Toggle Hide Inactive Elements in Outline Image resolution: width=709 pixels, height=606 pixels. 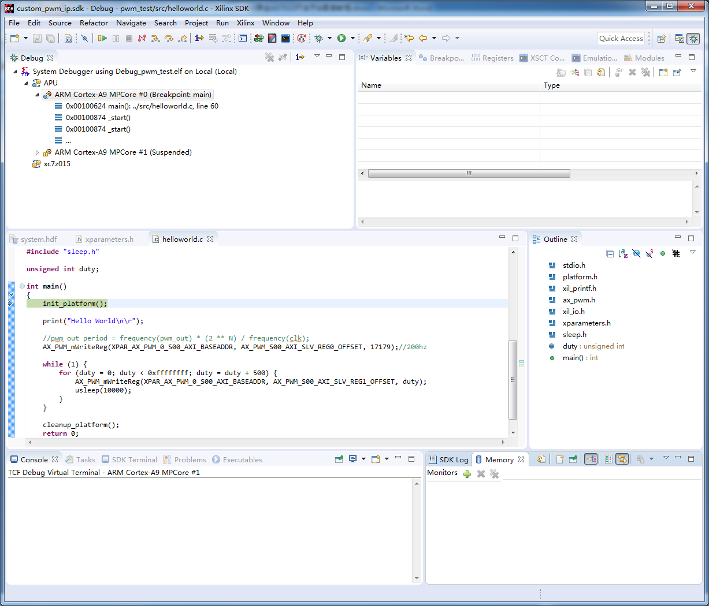[676, 253]
